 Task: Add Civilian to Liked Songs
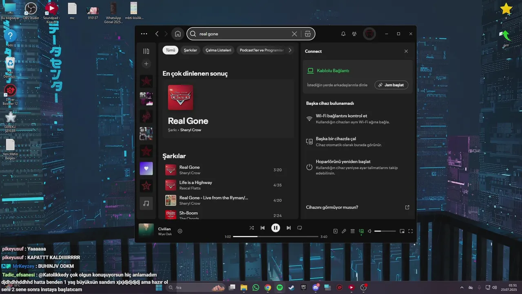(180, 231)
